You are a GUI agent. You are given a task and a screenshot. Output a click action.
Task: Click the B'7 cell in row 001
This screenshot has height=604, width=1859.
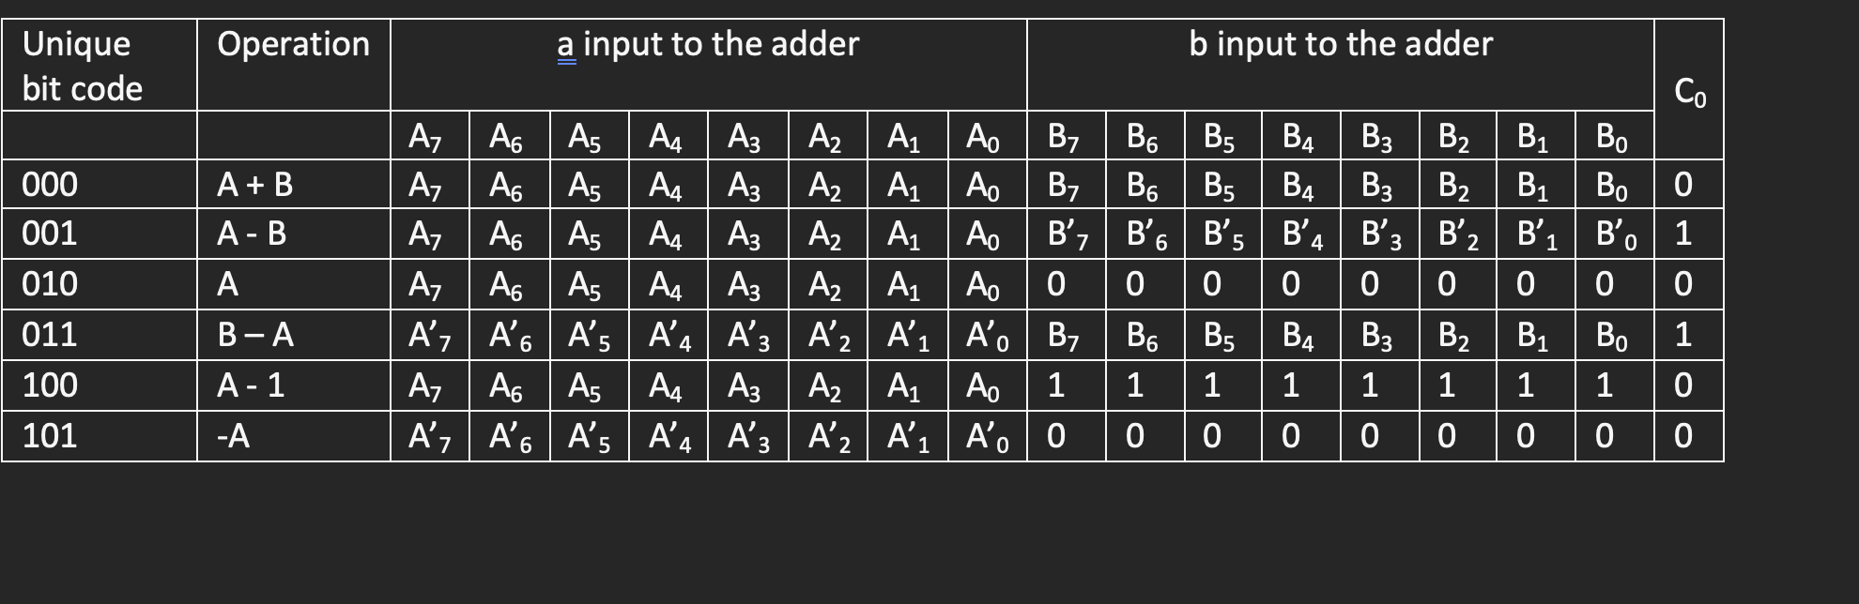click(1067, 234)
